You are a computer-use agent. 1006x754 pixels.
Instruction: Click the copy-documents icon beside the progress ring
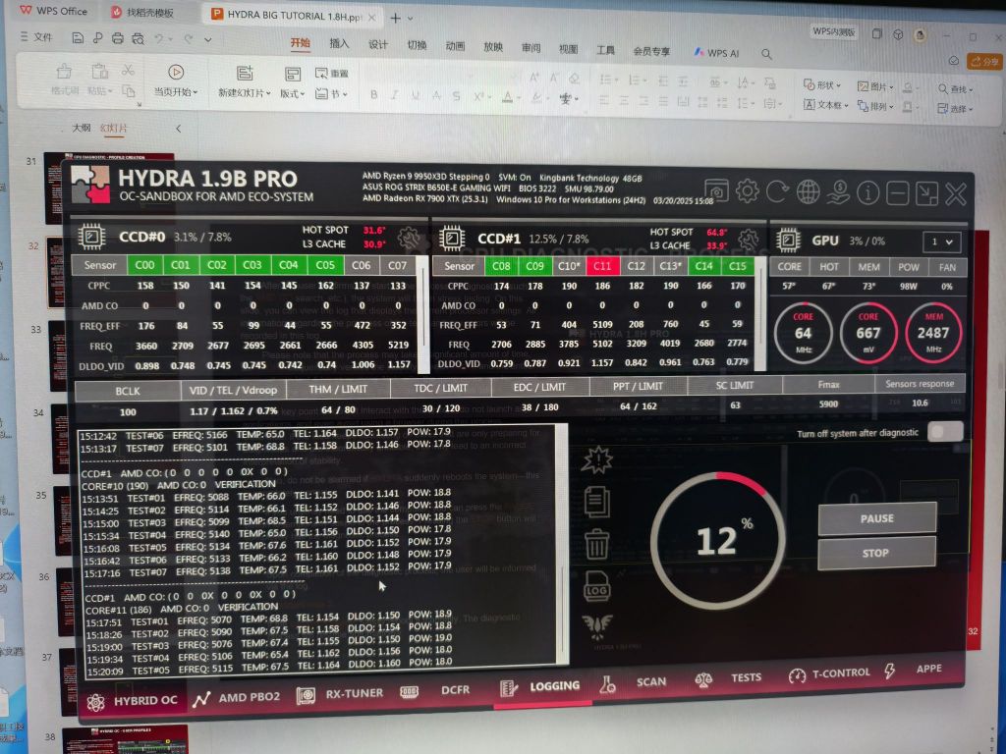click(597, 502)
